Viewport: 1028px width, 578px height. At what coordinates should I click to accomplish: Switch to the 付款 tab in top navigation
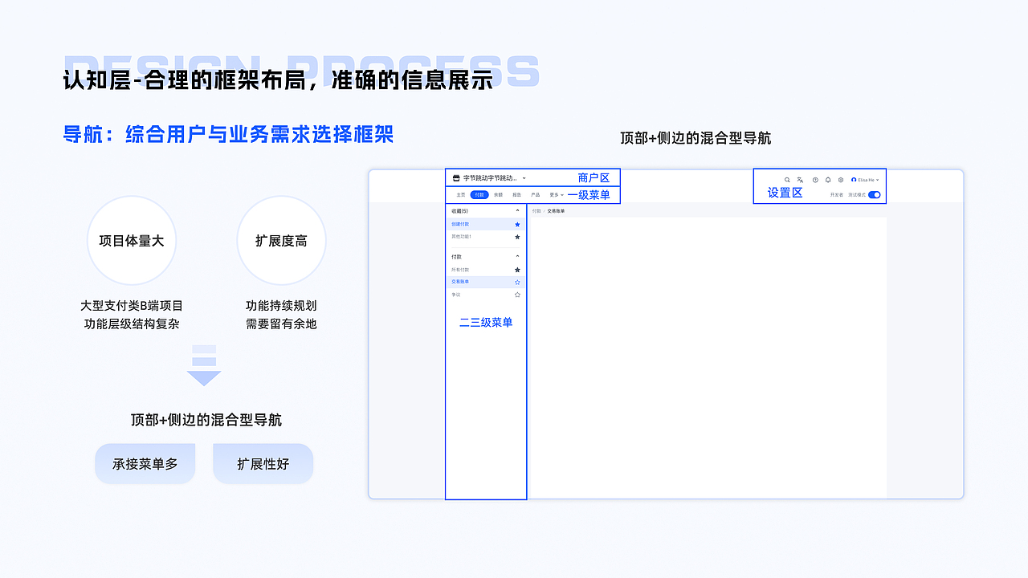pos(479,194)
